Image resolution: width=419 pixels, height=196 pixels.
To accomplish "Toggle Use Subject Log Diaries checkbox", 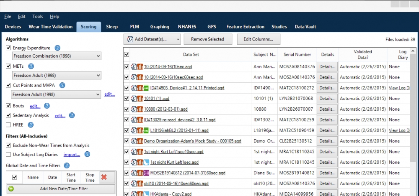I will (8, 154).
